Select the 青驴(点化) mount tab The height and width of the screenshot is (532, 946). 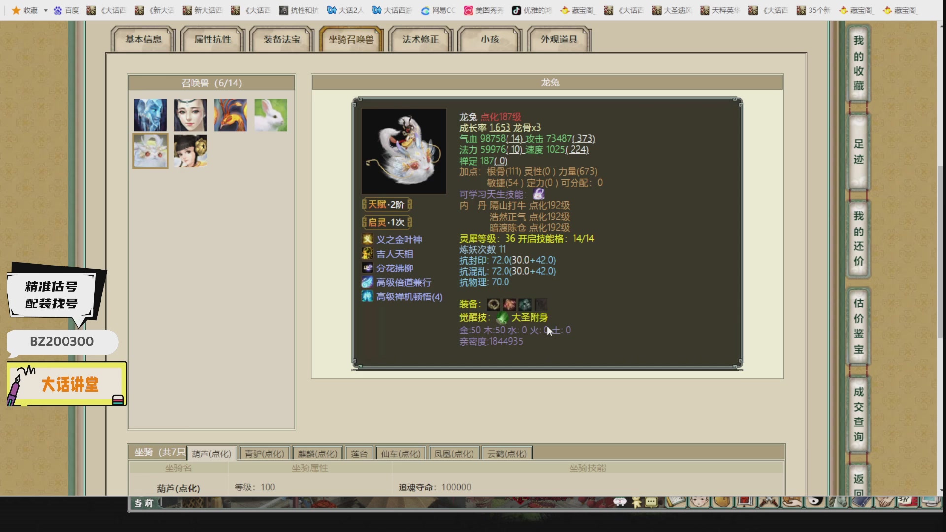click(x=265, y=453)
